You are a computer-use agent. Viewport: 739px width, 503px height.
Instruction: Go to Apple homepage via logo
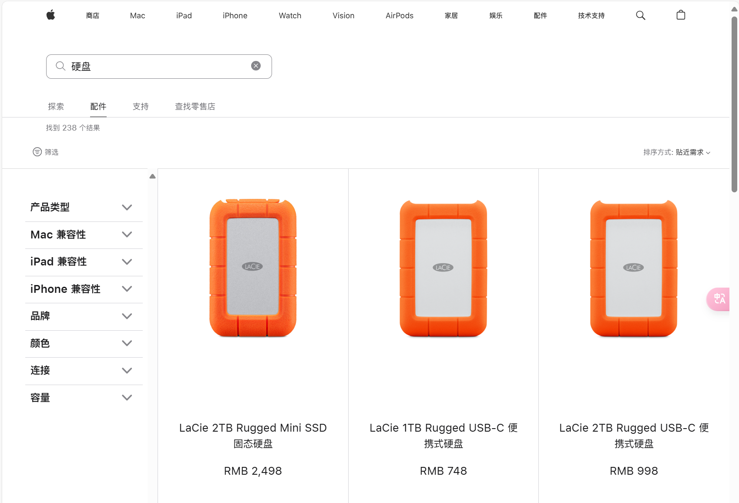click(51, 15)
